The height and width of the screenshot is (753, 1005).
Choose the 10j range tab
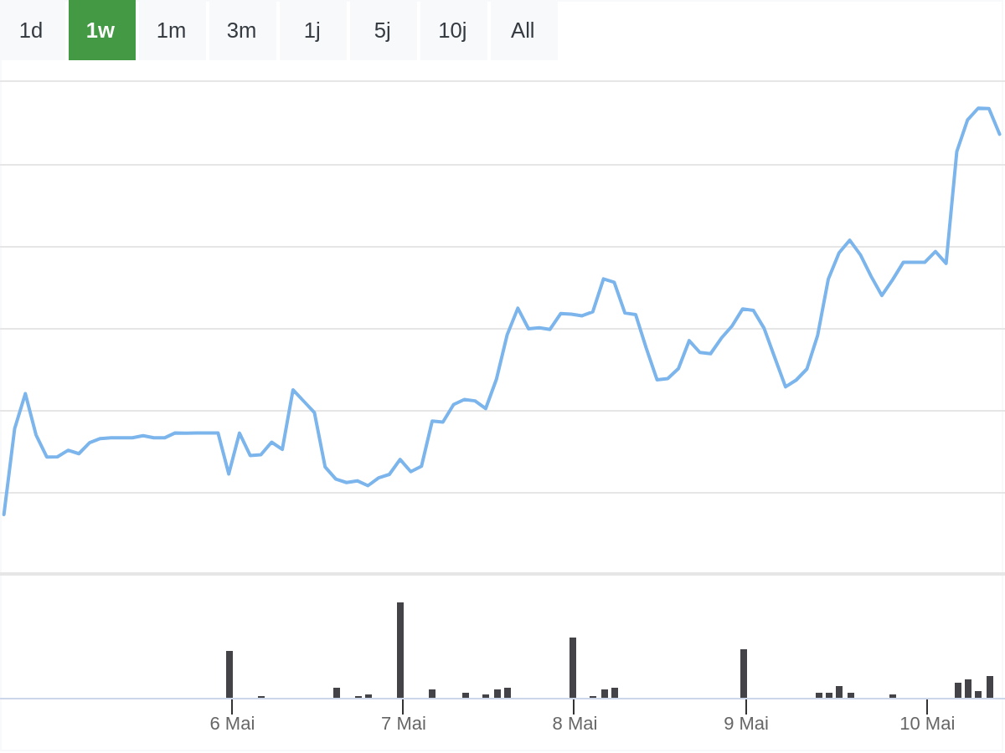click(x=453, y=30)
